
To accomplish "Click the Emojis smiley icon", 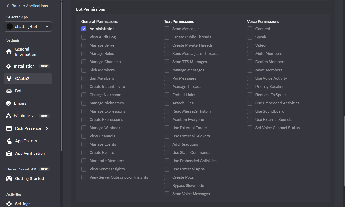I will click(9, 103).
